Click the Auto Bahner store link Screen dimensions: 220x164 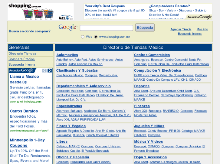[x=64, y=60]
